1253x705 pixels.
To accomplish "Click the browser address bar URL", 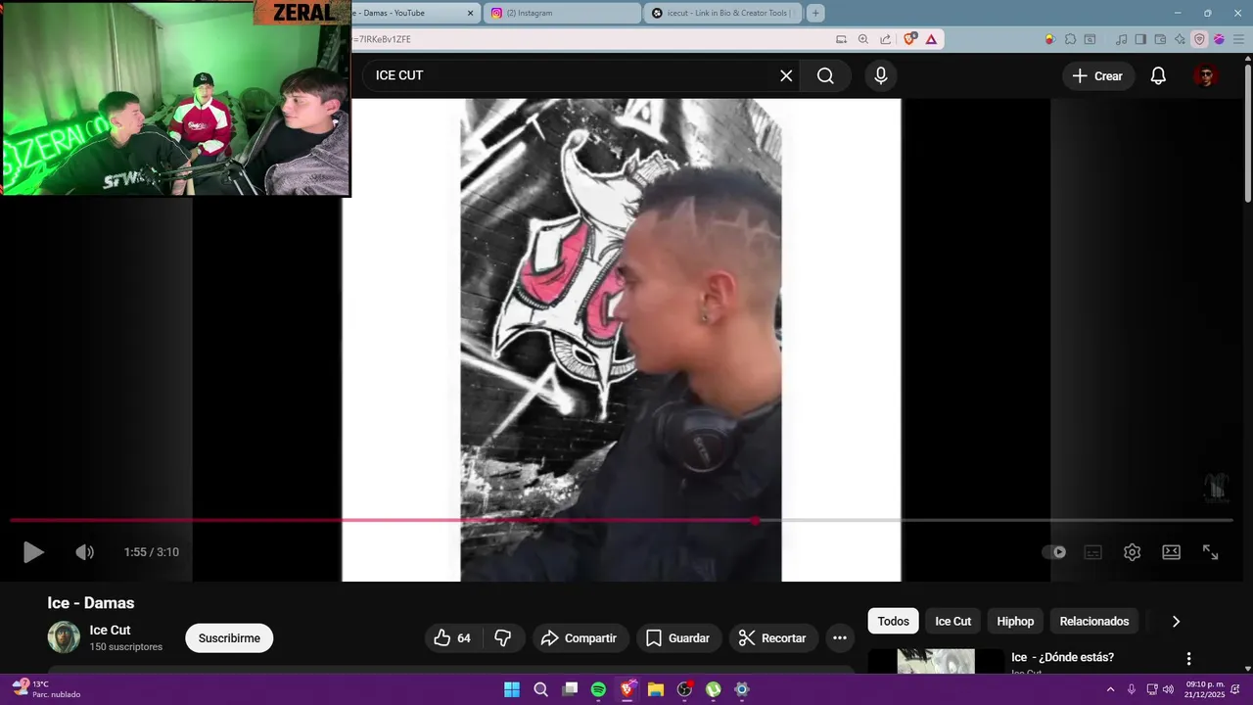I will 382,39.
